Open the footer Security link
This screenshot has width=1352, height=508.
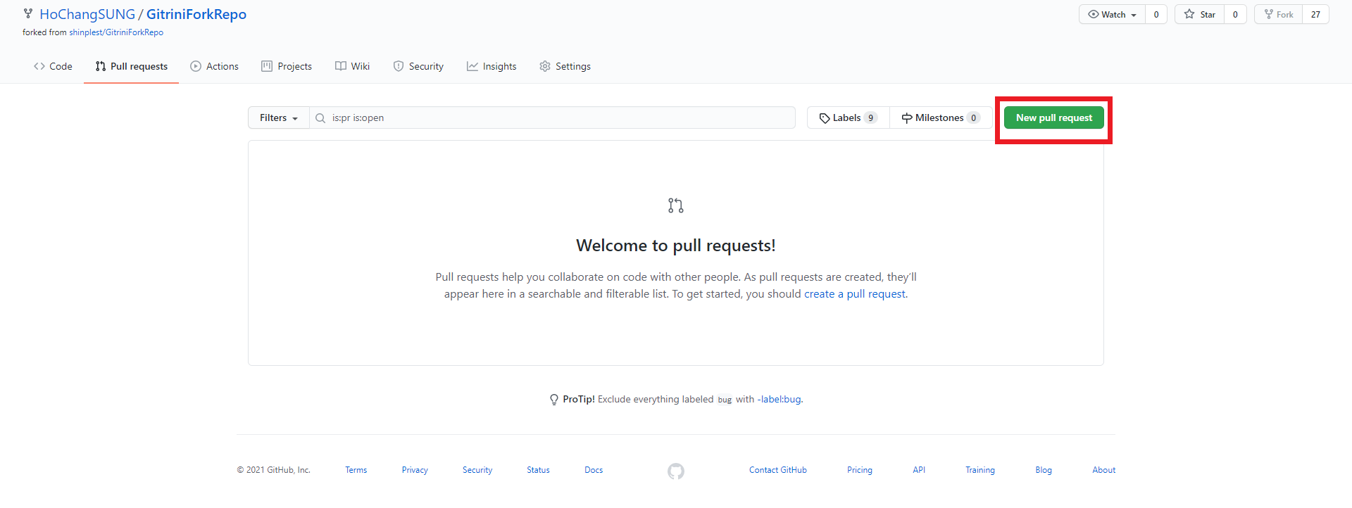tap(477, 470)
